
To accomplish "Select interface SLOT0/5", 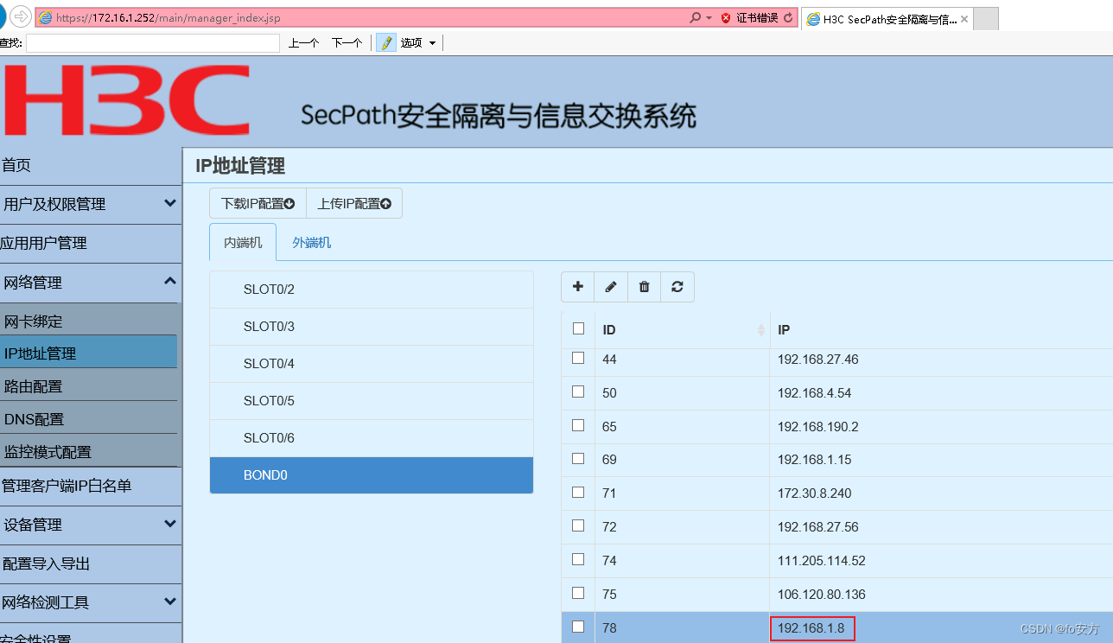I will (x=372, y=401).
